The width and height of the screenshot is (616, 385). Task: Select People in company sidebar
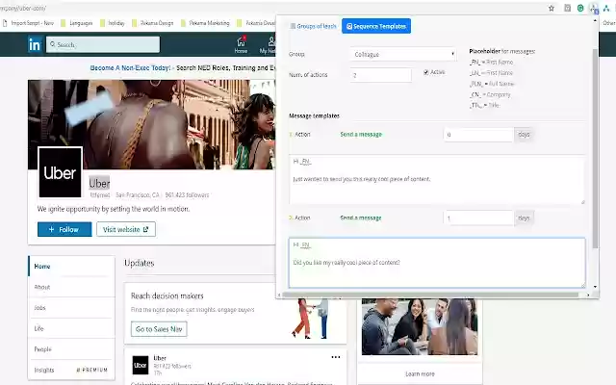71,349
